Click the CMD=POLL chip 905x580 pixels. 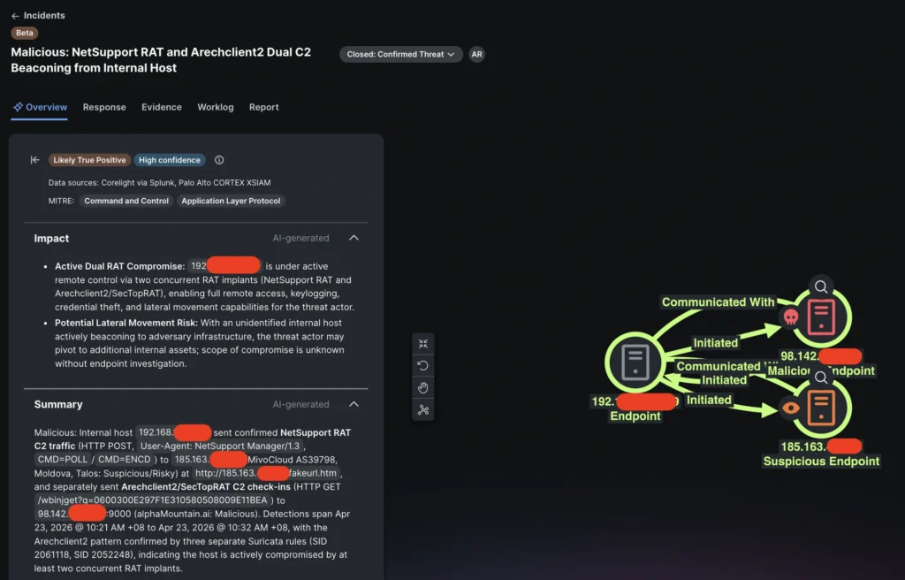[x=62, y=460]
